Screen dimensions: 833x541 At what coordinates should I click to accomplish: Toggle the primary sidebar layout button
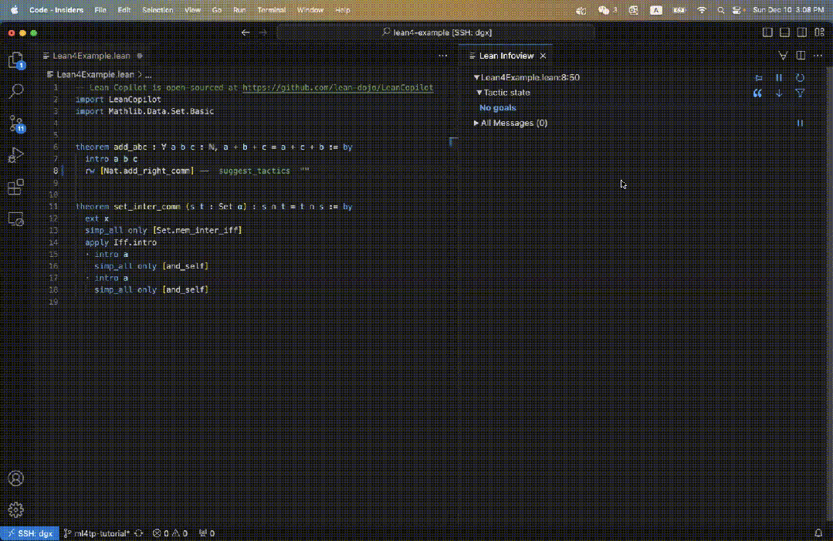click(767, 32)
